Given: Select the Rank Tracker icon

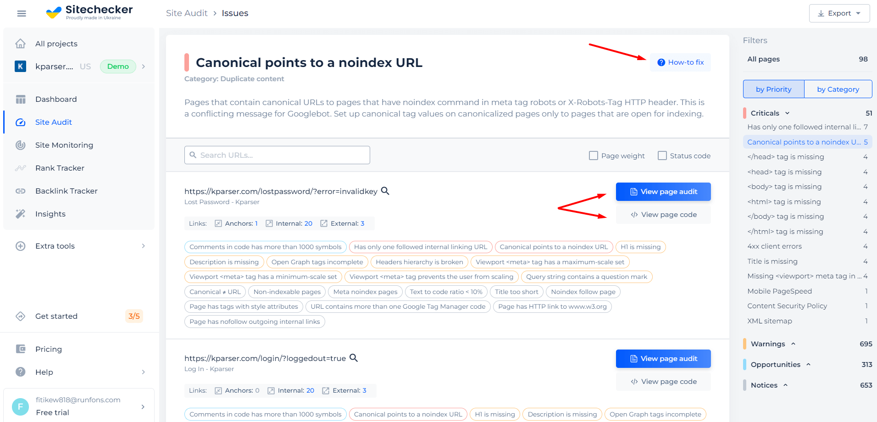Looking at the screenshot, I should [21, 168].
